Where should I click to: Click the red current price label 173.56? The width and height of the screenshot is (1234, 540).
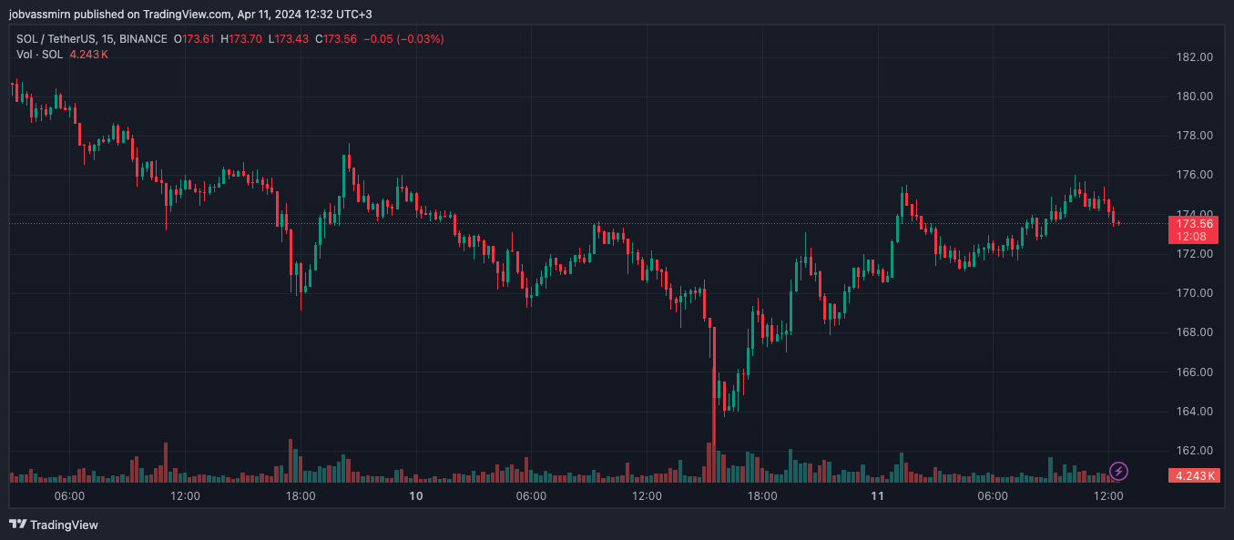(x=1194, y=223)
